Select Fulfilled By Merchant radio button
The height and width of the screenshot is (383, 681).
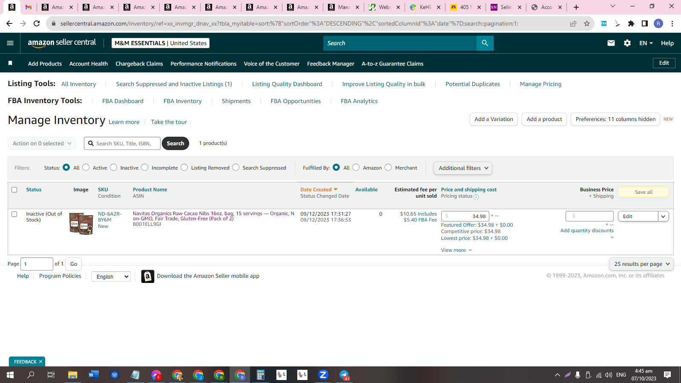[x=388, y=167]
